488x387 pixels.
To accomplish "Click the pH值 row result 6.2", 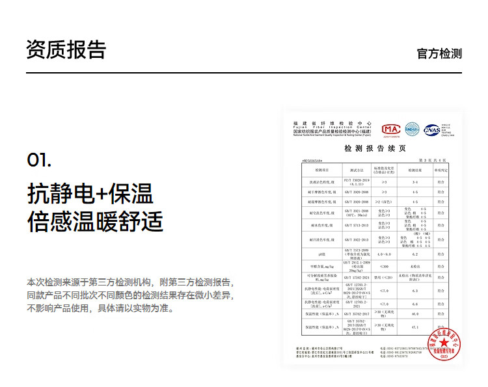I will pos(415,254).
